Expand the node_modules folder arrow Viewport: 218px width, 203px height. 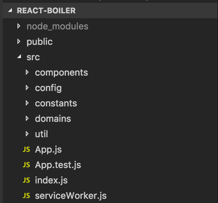coord(19,26)
